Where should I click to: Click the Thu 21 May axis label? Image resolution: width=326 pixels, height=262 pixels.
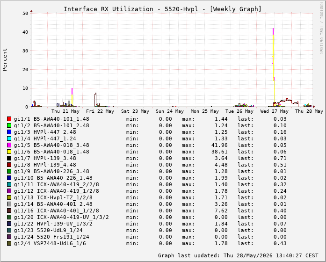tap(65, 111)
